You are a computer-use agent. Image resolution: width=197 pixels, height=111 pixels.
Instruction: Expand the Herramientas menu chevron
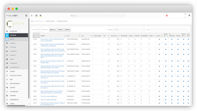click(x=27, y=100)
